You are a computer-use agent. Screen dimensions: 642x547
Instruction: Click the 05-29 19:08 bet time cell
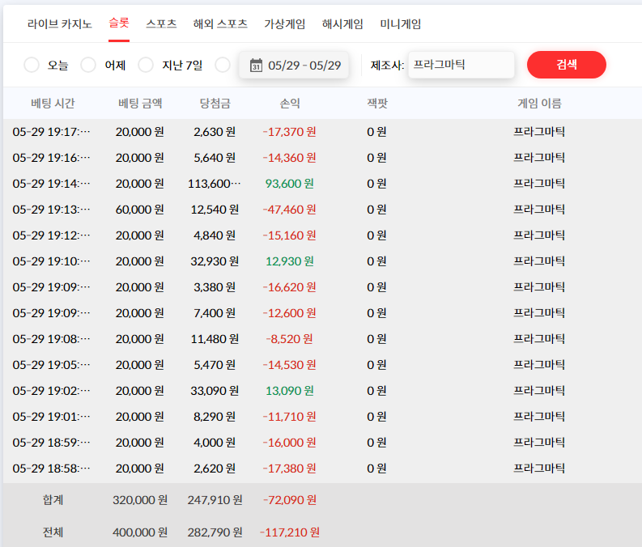click(52, 339)
